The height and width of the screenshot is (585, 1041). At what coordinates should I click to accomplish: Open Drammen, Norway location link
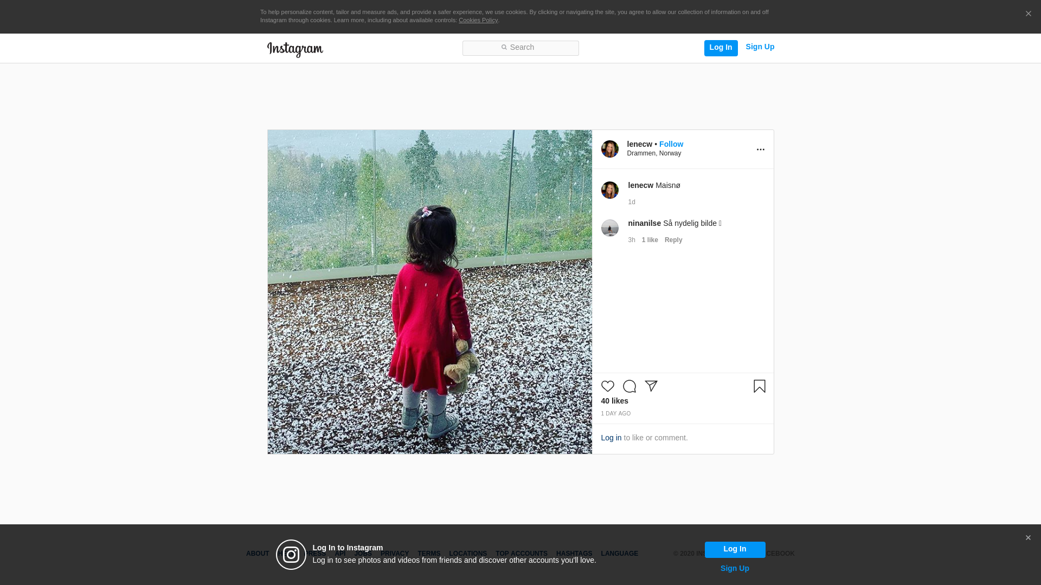pyautogui.click(x=654, y=153)
